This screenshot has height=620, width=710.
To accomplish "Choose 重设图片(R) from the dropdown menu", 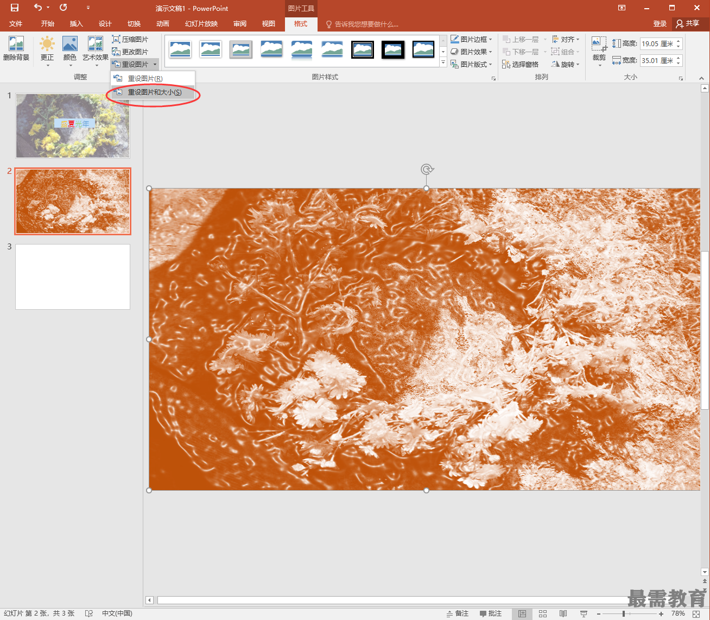I will pos(153,79).
